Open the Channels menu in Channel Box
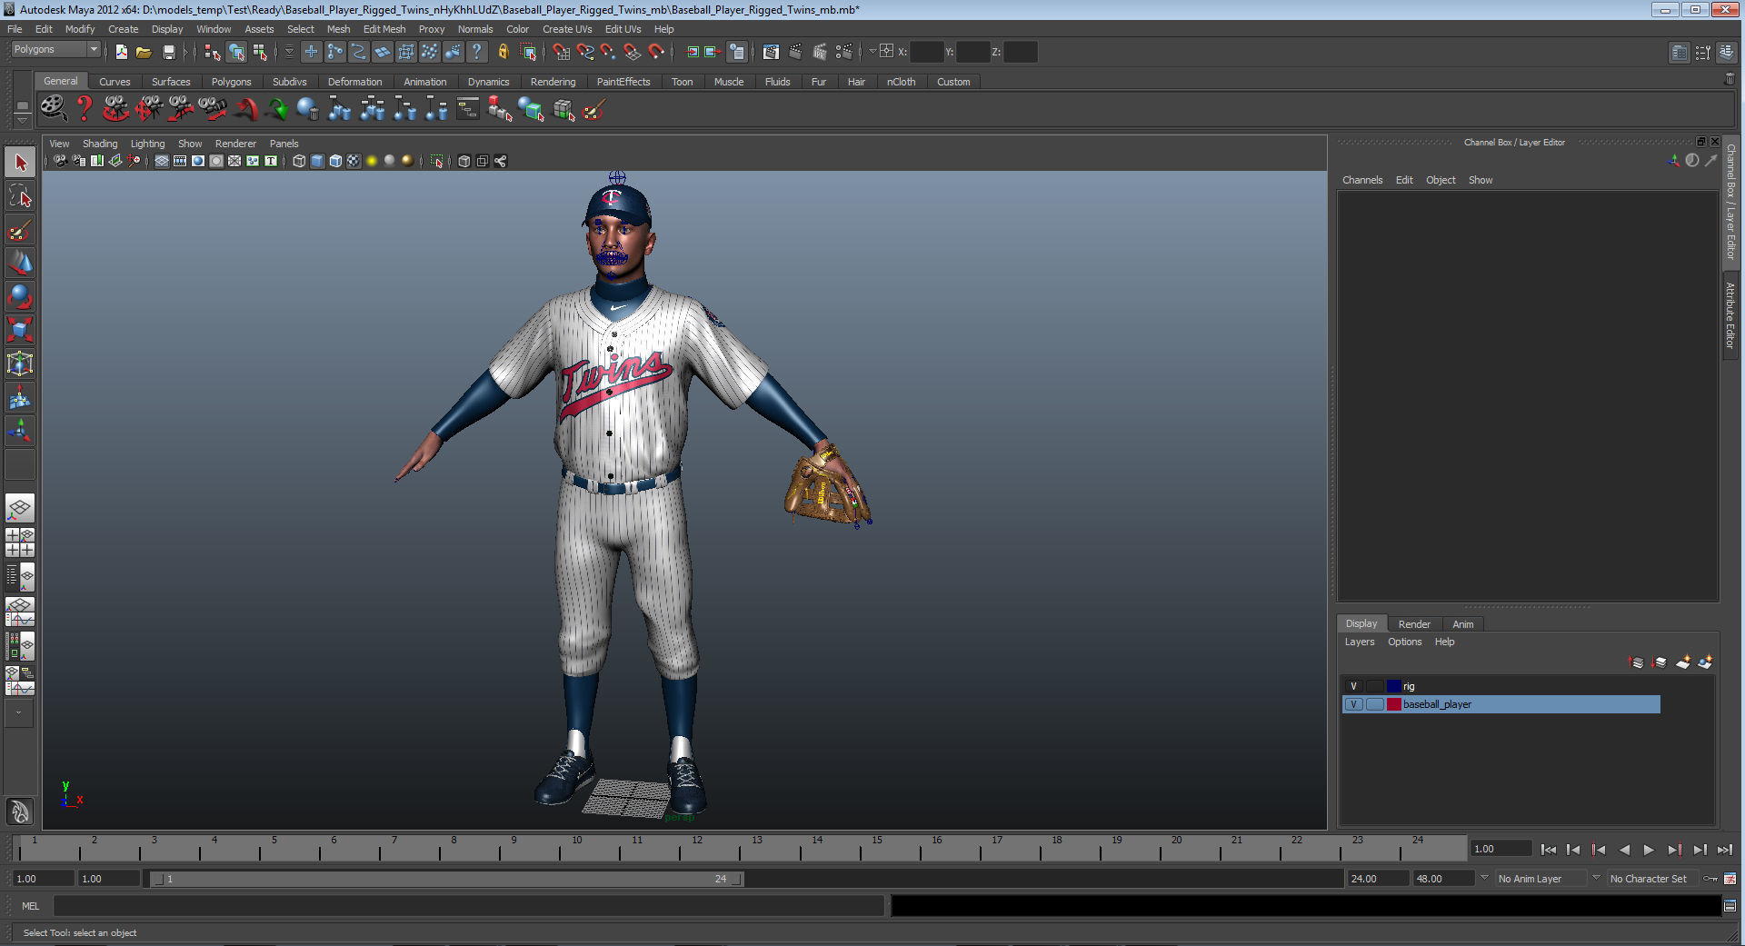The height and width of the screenshot is (946, 1745). pos(1362,180)
